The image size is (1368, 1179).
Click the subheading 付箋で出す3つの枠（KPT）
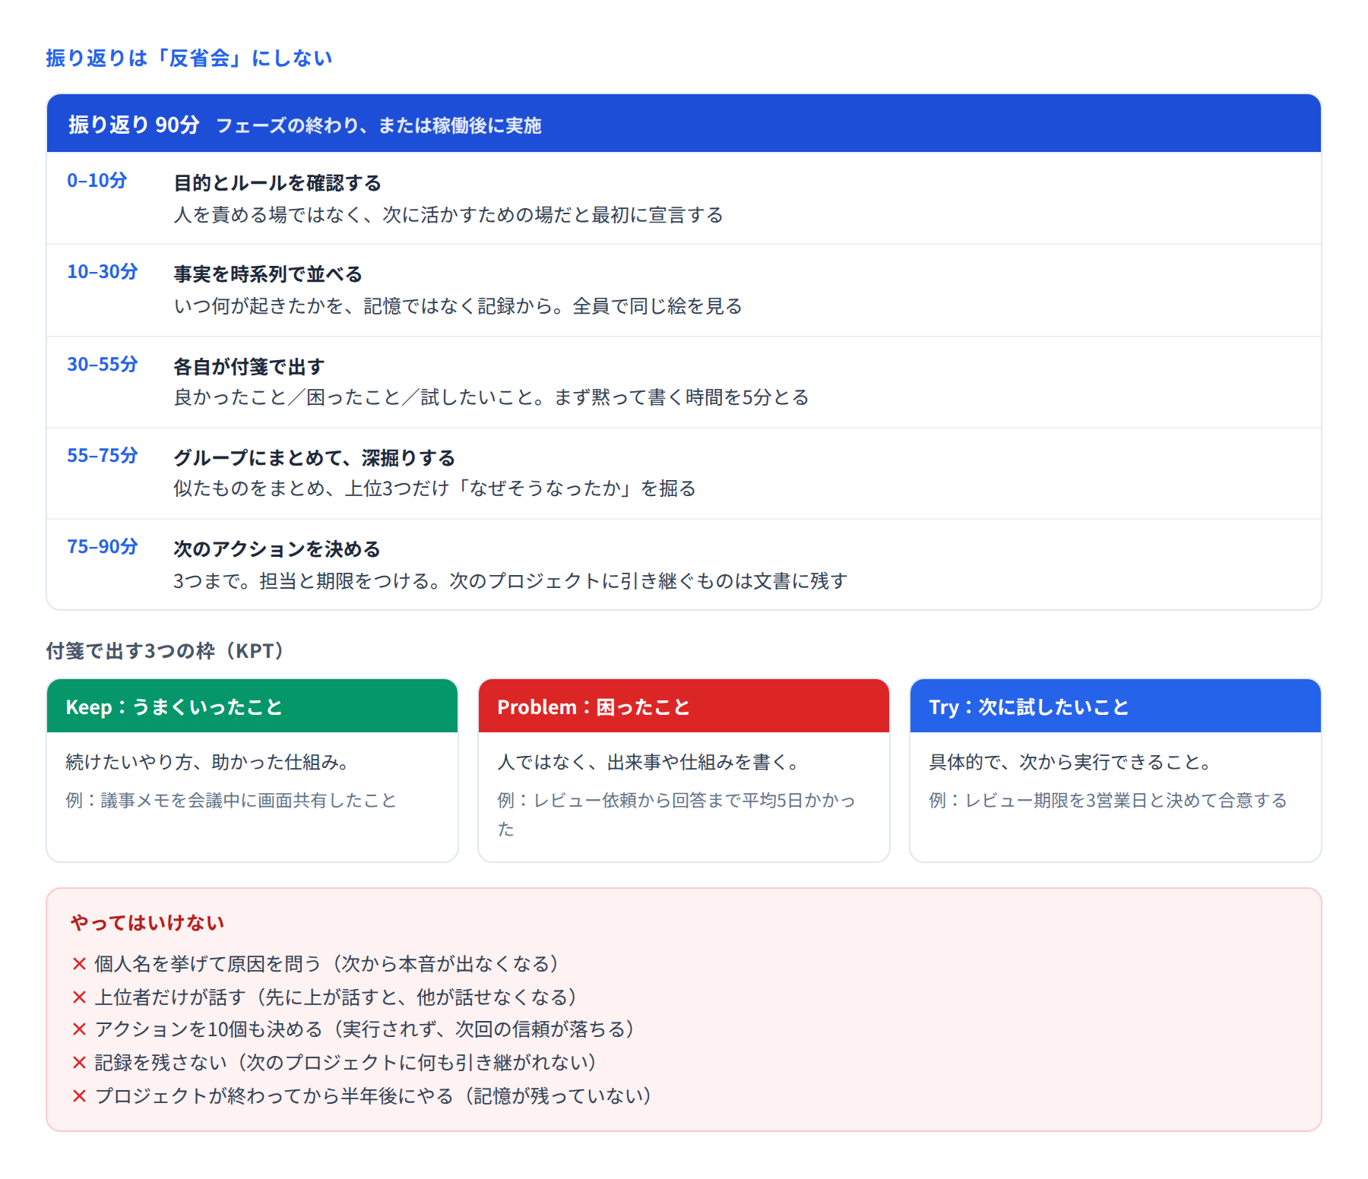165,651
